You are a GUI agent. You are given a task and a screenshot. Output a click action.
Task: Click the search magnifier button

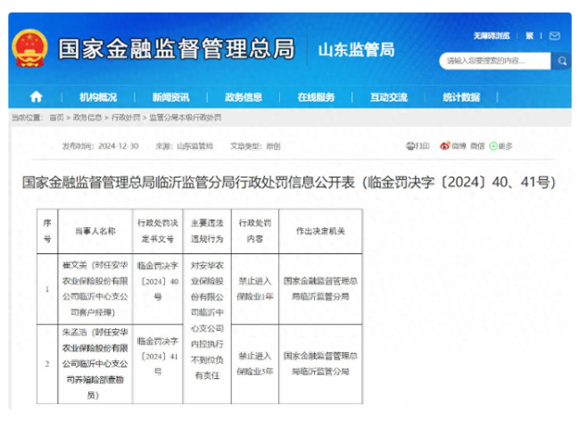tap(562, 61)
